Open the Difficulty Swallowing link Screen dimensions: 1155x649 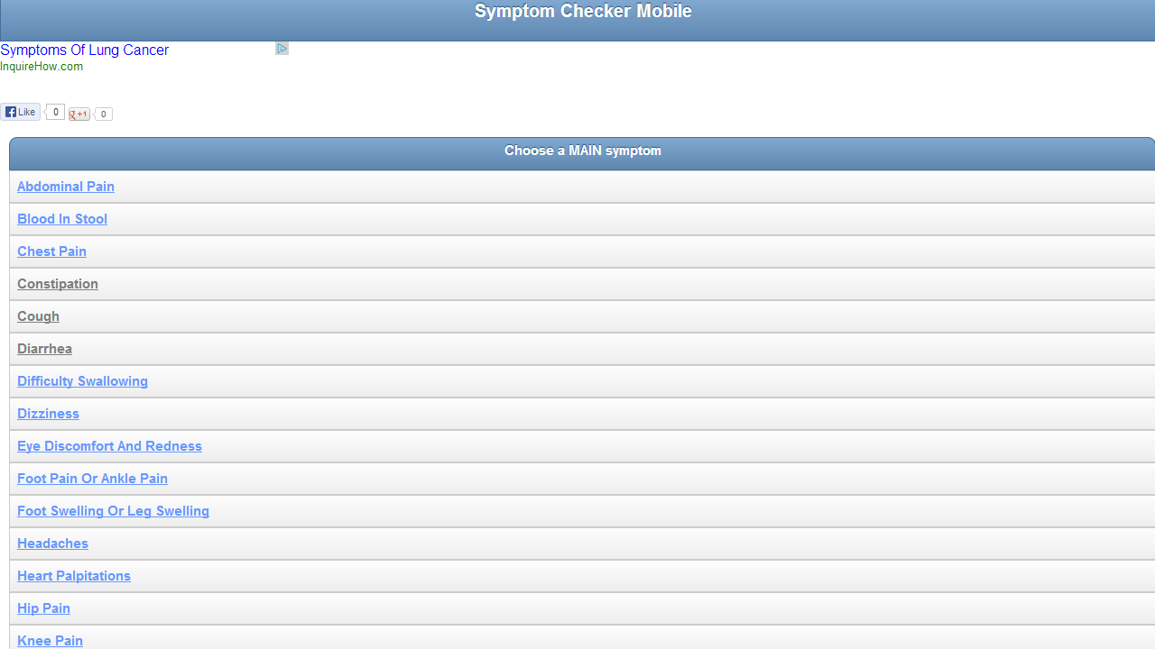pyautogui.click(x=83, y=381)
